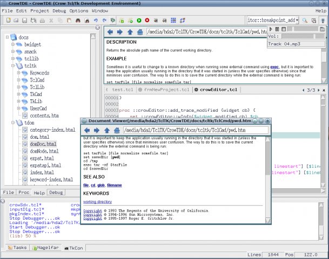Follow the 'glob' link under SEE ALSO
This screenshot has width=329, height=259.
tap(101, 185)
